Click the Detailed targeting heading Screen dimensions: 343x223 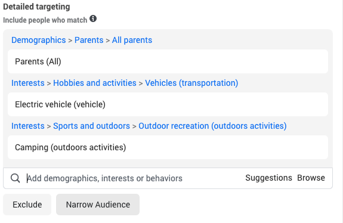36,7
